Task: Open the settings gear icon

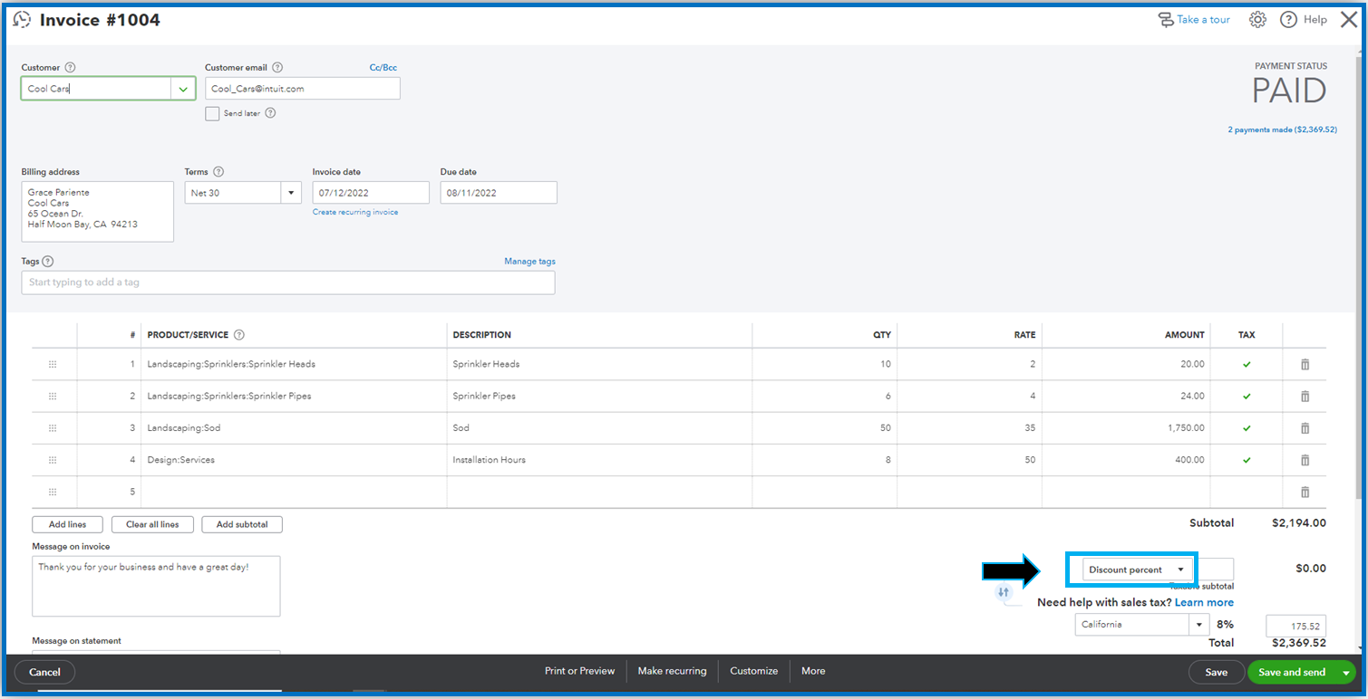Action: (x=1256, y=20)
